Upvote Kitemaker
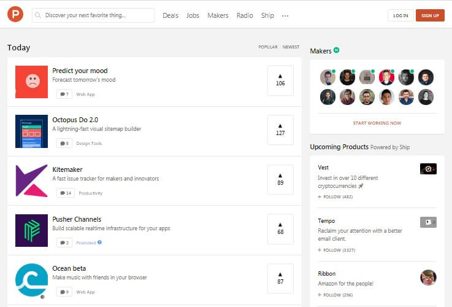The width and height of the screenshot is (452, 307). click(x=280, y=180)
